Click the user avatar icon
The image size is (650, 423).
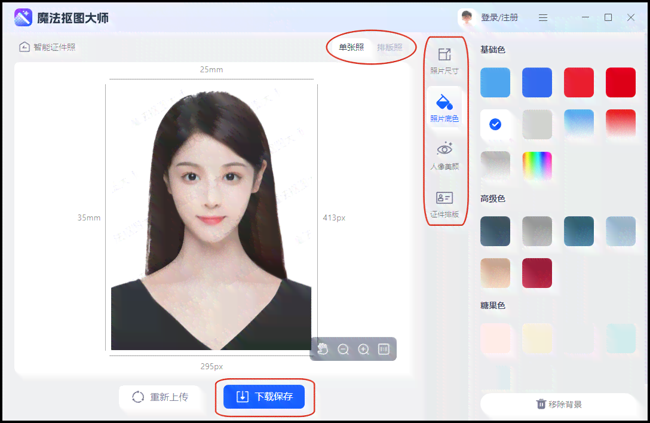pyautogui.click(x=467, y=17)
